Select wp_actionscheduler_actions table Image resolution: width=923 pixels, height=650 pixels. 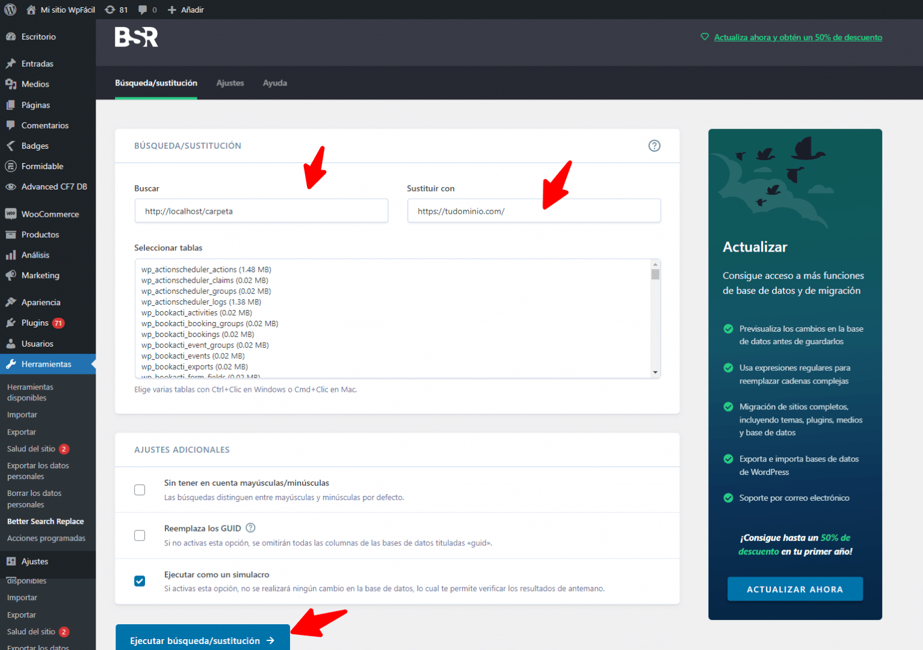(206, 270)
